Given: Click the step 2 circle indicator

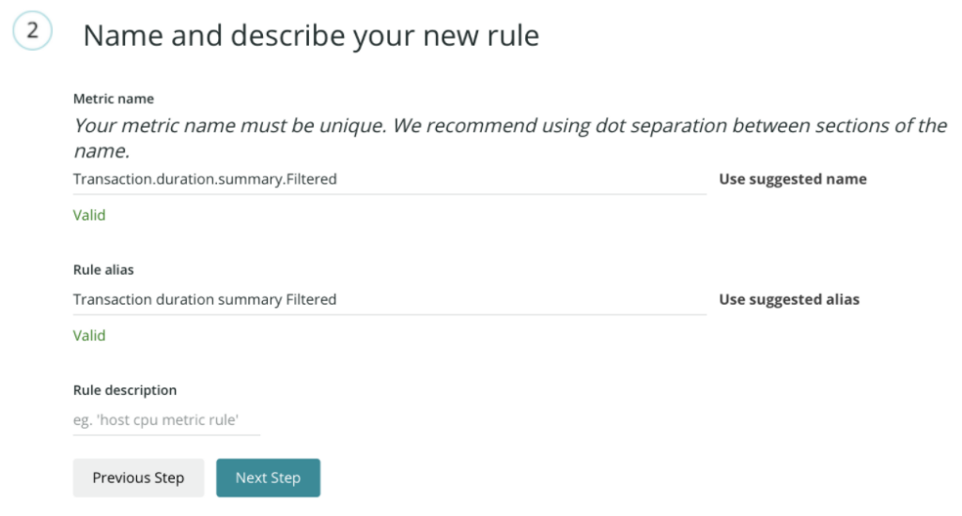Looking at the screenshot, I should click(x=33, y=31).
